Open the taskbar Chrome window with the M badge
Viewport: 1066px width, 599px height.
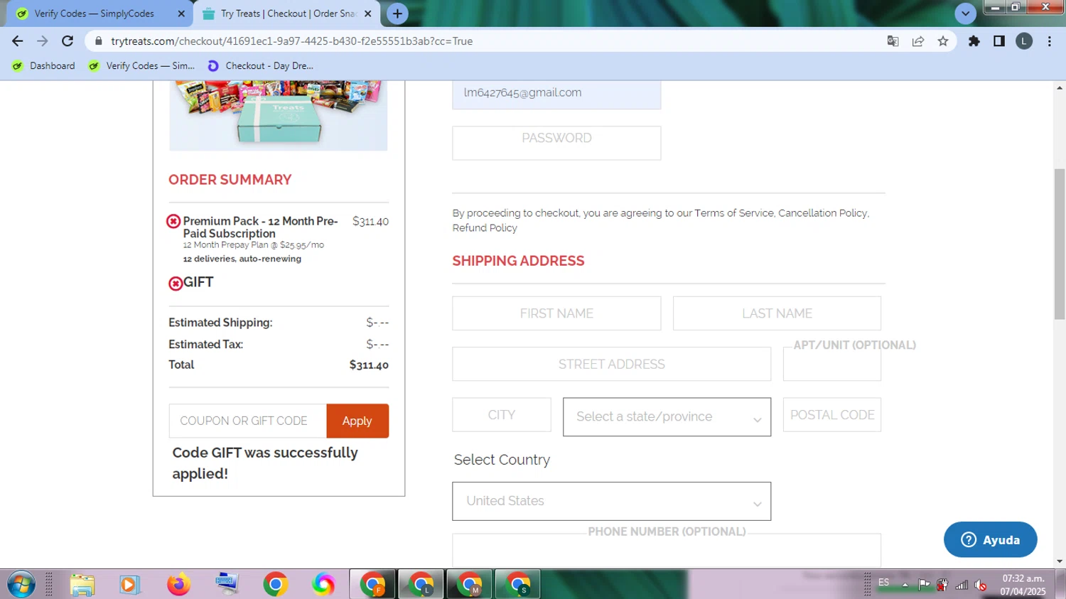point(469,585)
